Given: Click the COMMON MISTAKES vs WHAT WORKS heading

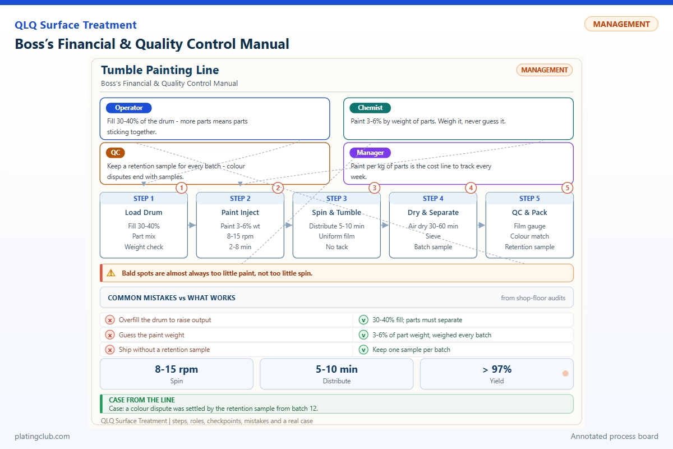Looking at the screenshot, I should [x=172, y=298].
